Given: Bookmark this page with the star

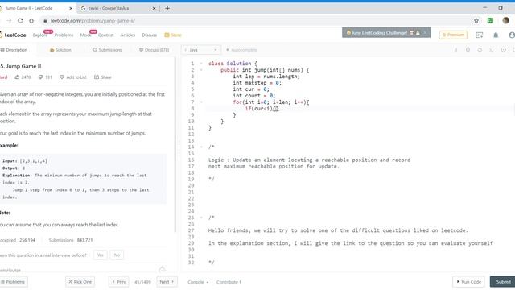Looking at the screenshot, I should (476, 21).
